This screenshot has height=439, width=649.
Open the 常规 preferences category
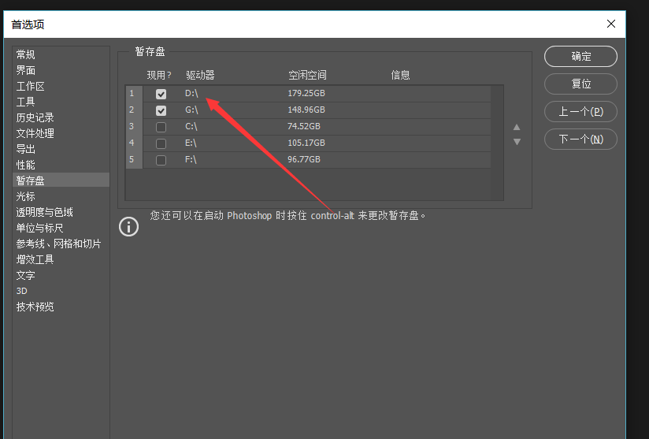pyautogui.click(x=26, y=54)
